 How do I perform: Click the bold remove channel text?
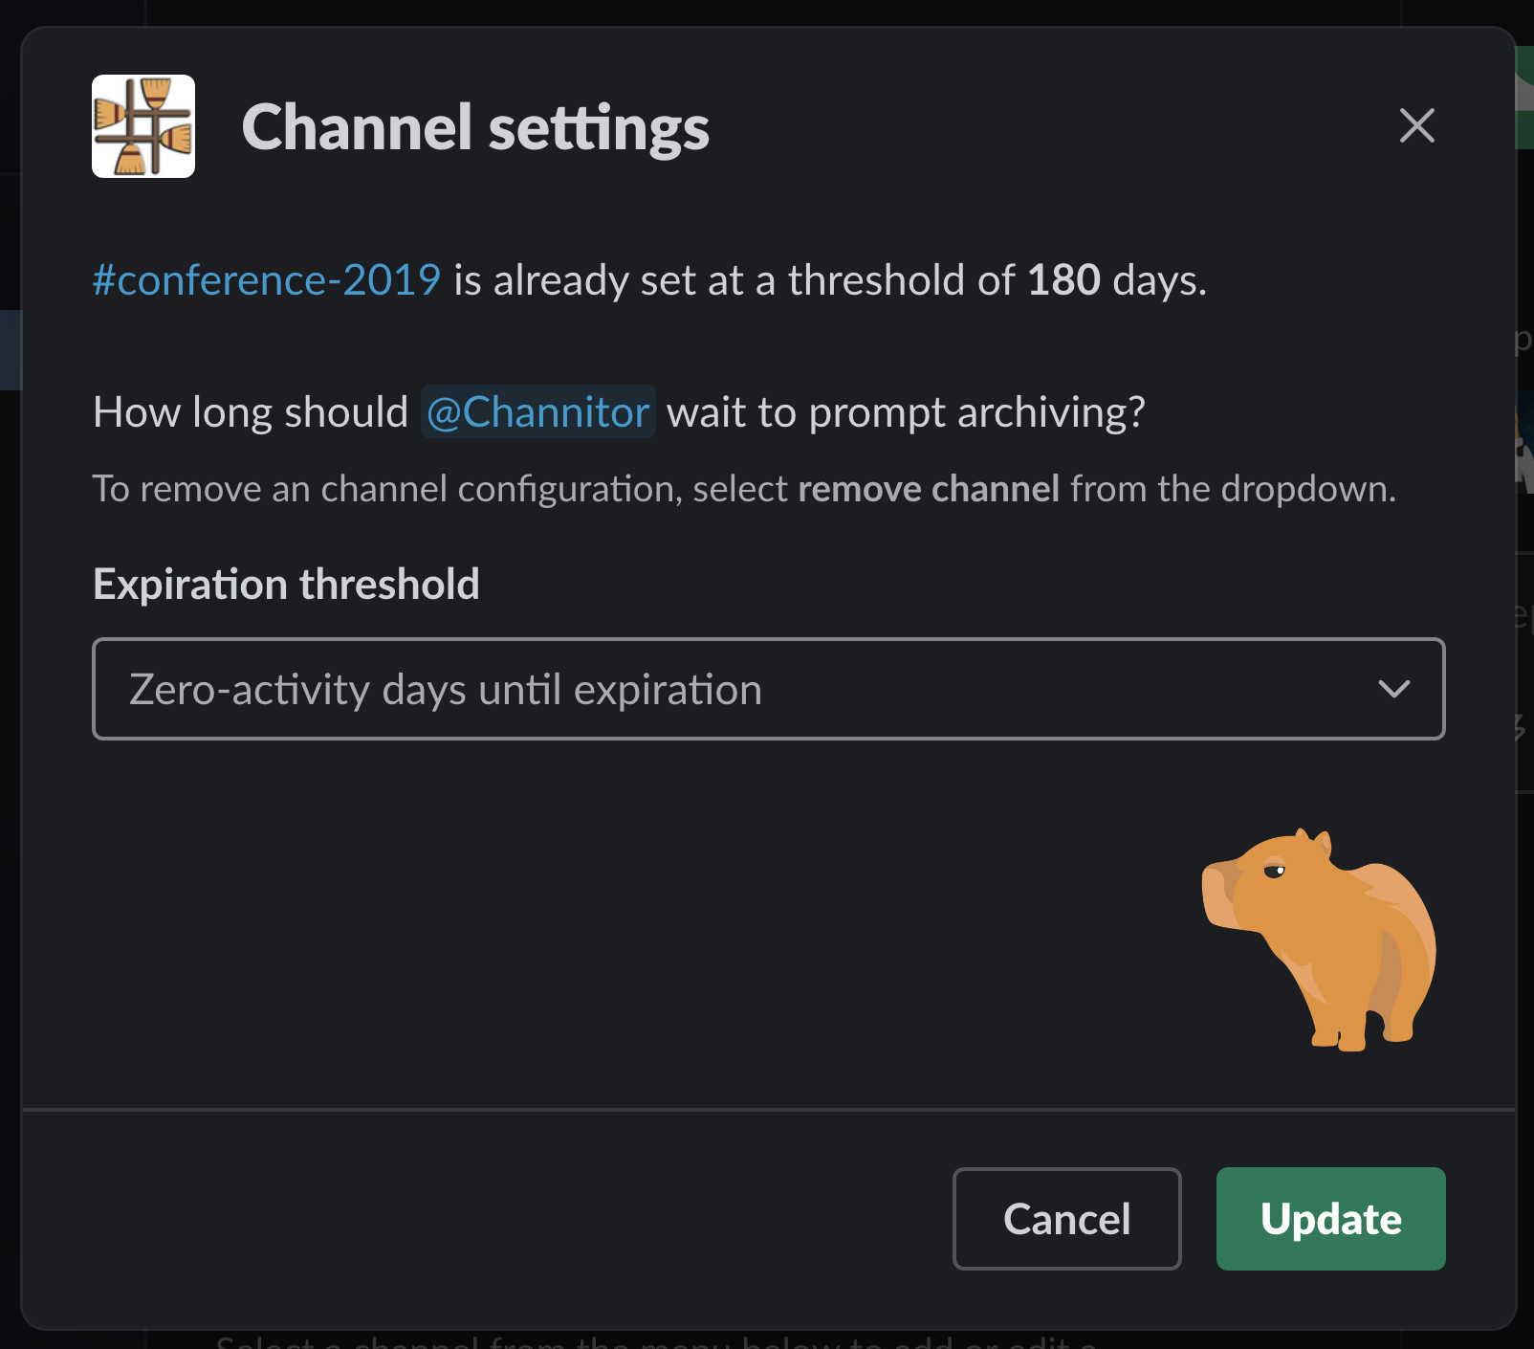point(929,489)
